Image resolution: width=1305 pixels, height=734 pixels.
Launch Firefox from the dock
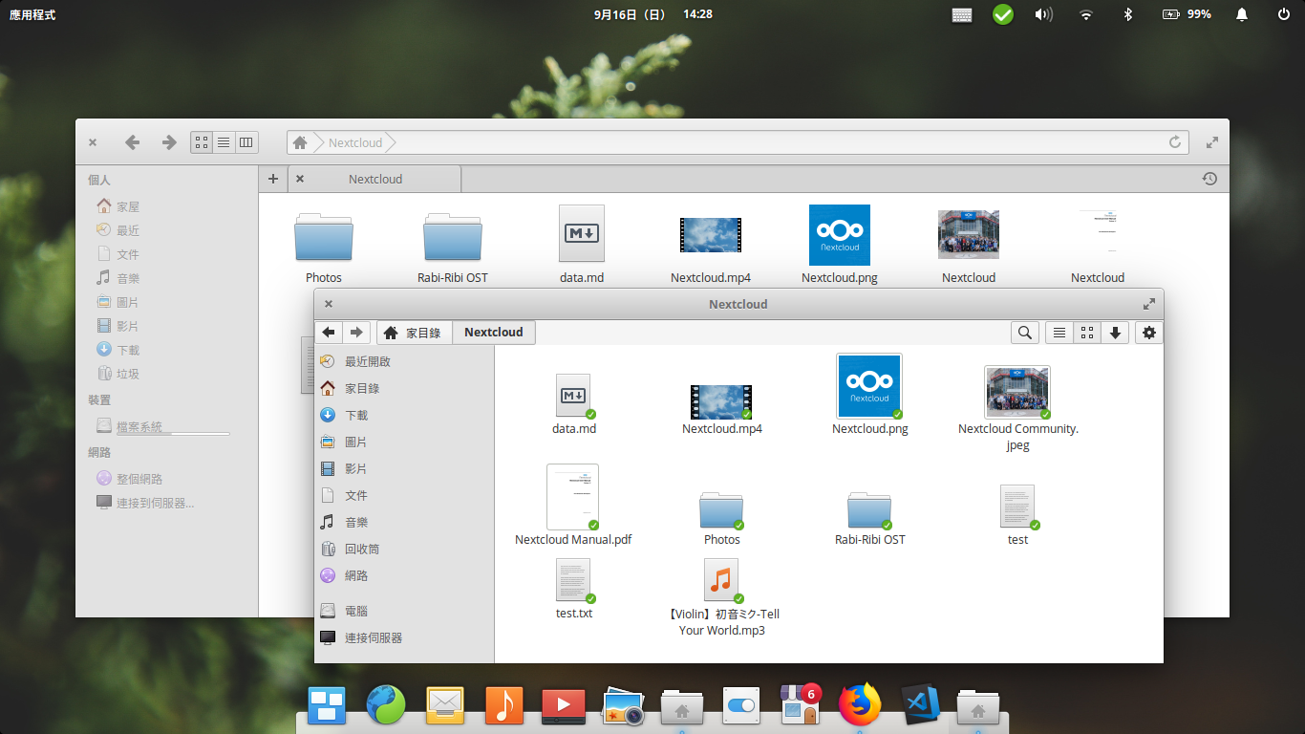pos(859,705)
